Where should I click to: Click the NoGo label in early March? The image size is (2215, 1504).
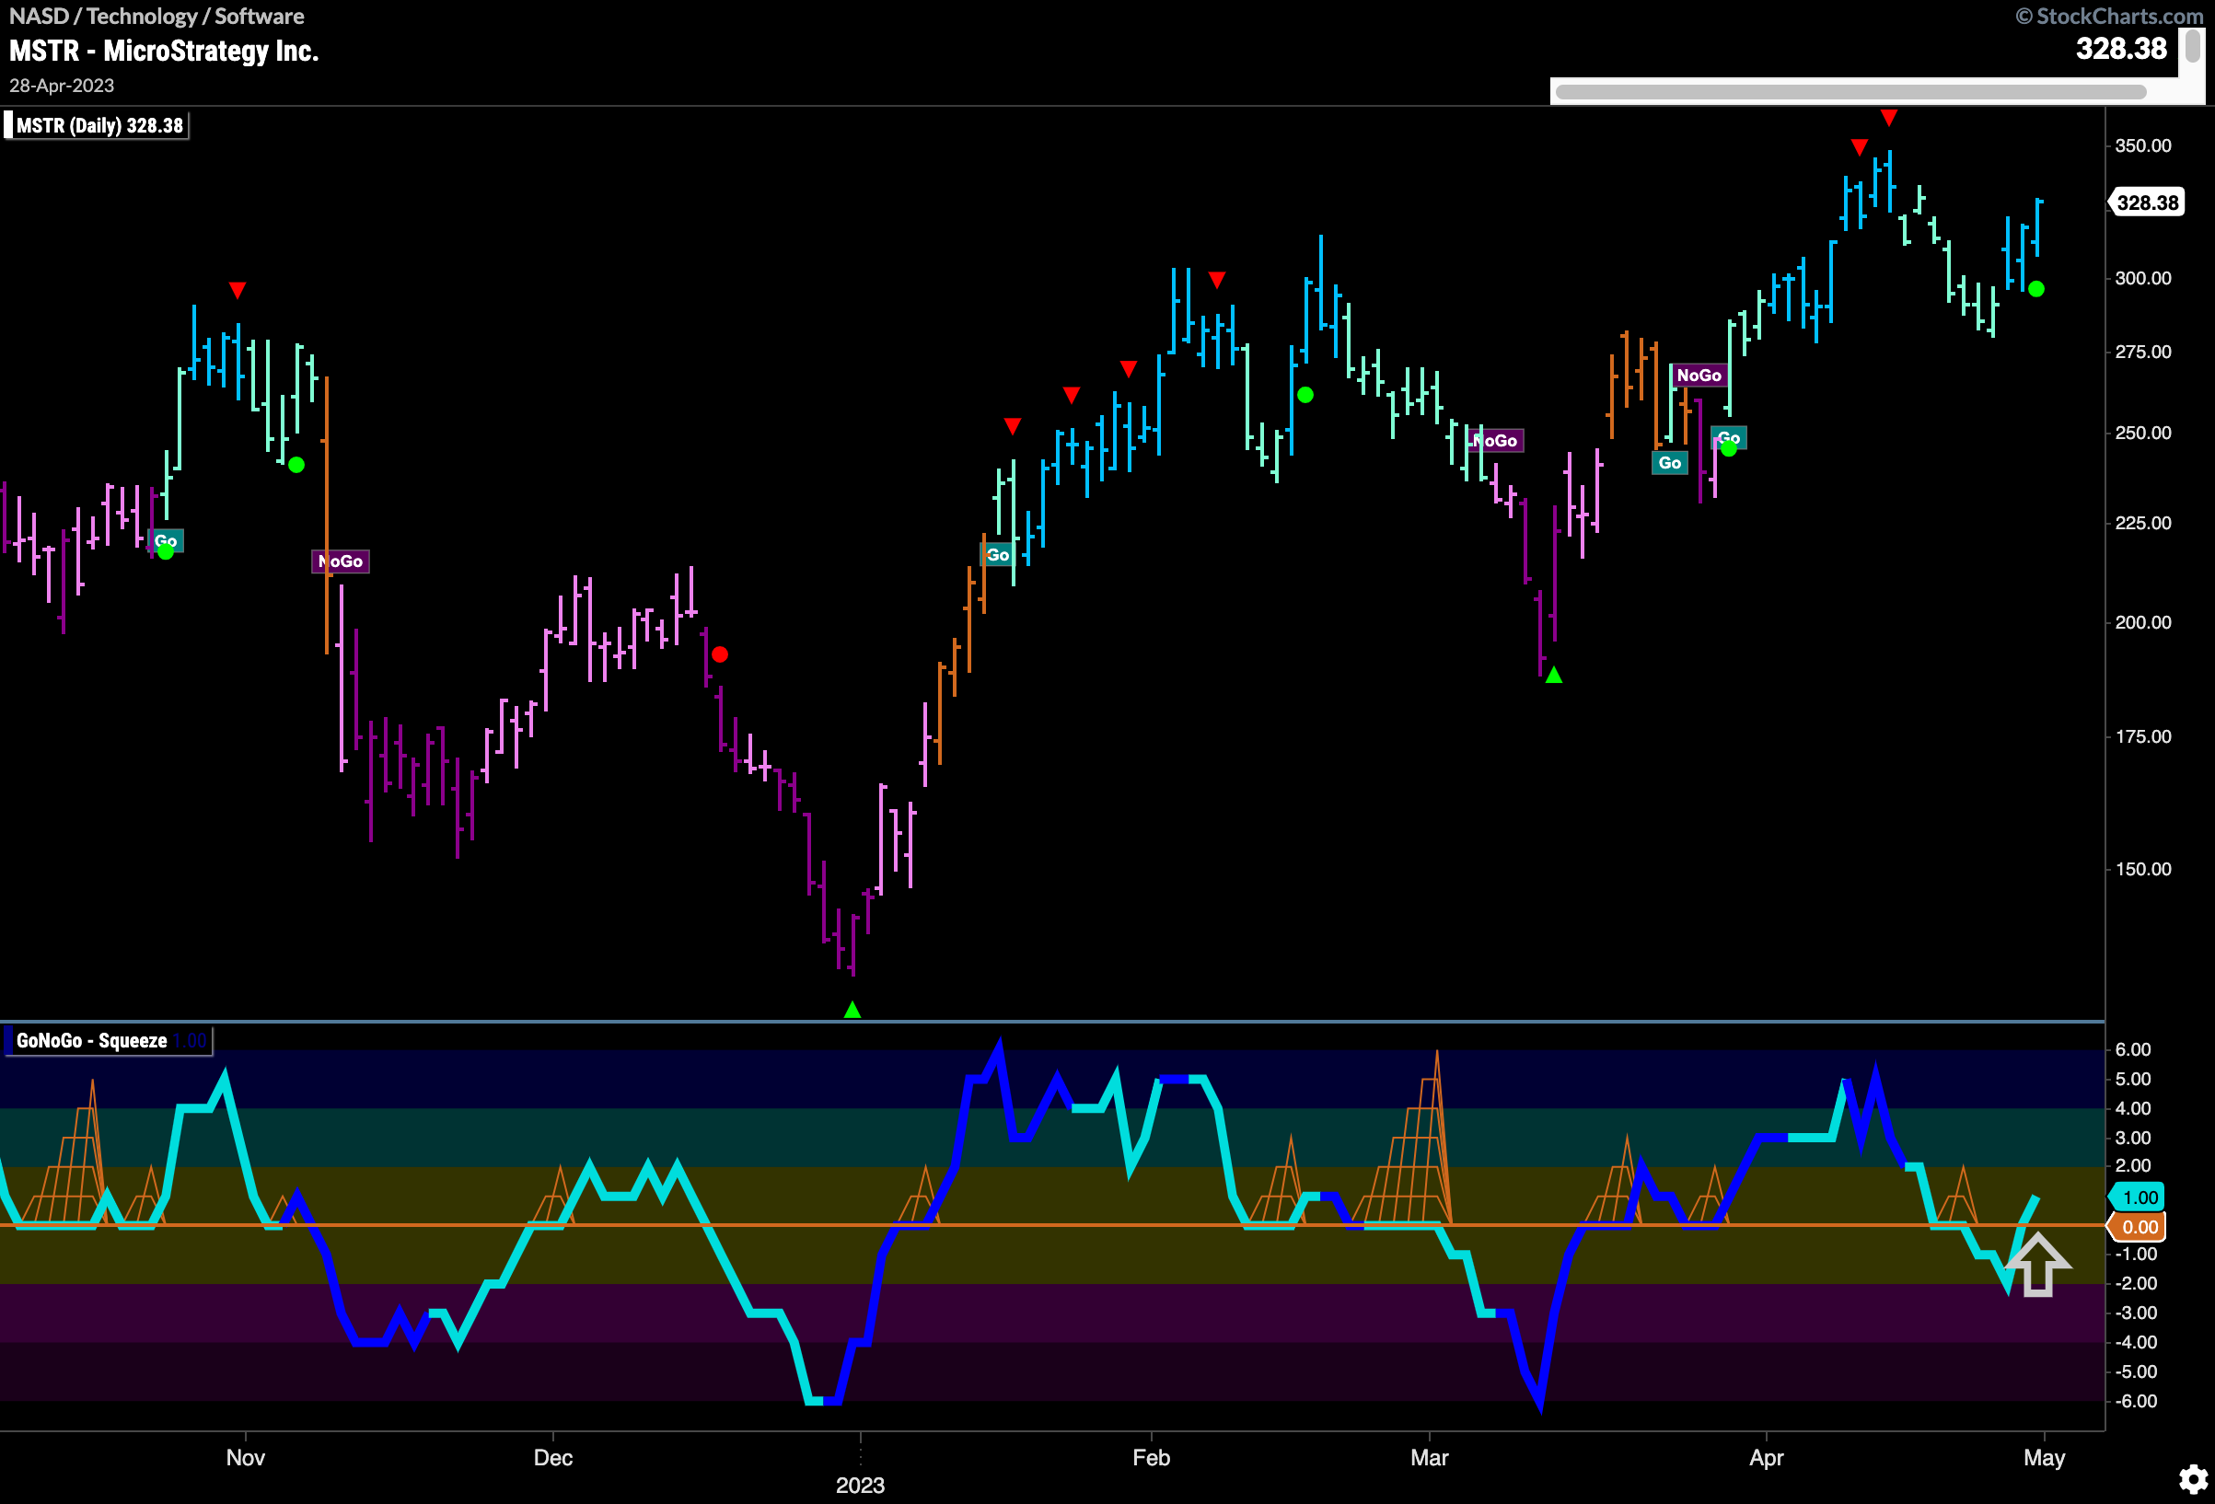[x=1494, y=440]
